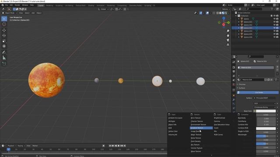The height and width of the screenshot is (157, 280).
Task: Activate the Select Box tool
Action: pos(4,19)
